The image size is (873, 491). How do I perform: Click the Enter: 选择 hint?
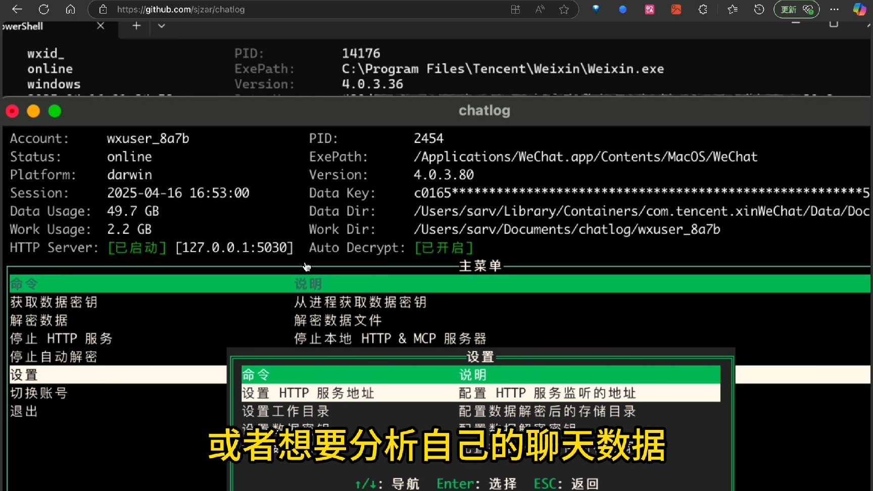476,483
